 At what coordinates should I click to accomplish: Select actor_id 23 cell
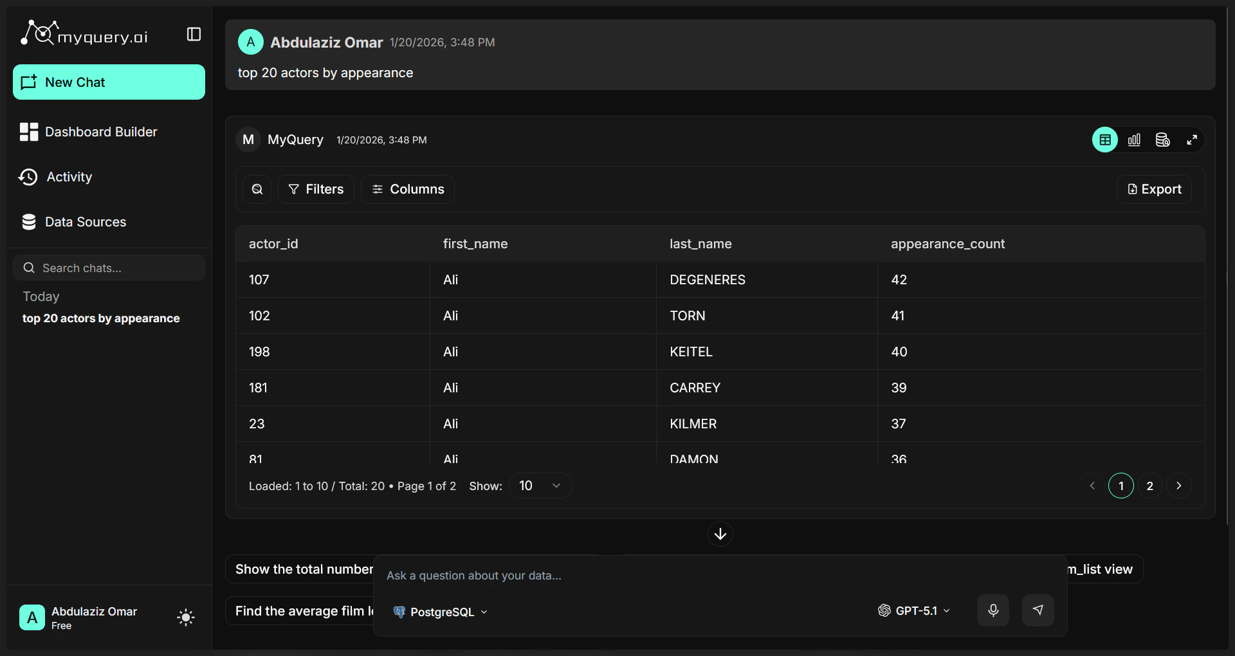(333, 424)
